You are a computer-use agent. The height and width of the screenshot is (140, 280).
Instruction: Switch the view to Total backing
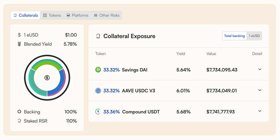234,36
